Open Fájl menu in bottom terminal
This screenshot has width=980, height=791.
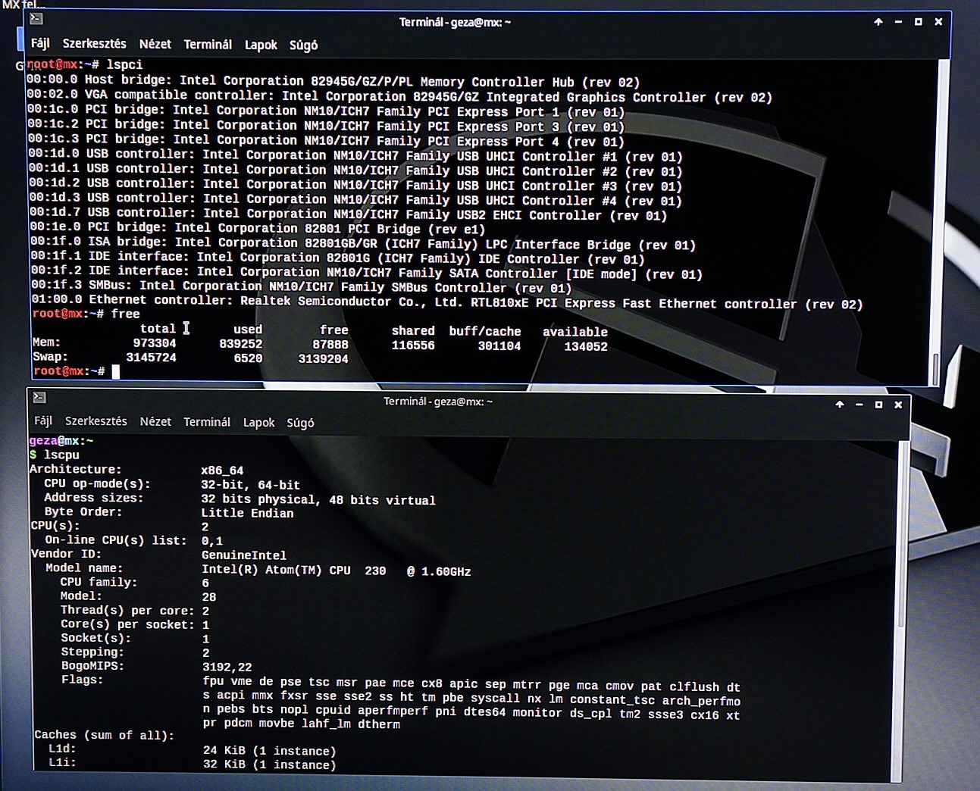point(43,421)
